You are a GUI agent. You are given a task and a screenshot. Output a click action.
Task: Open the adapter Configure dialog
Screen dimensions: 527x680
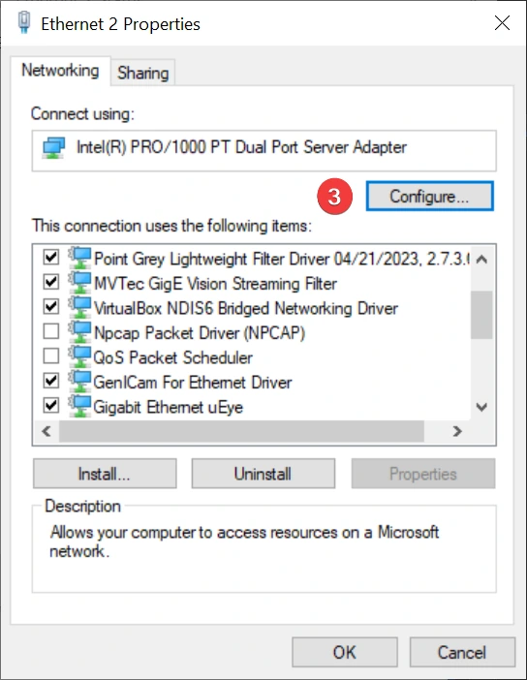(x=429, y=197)
